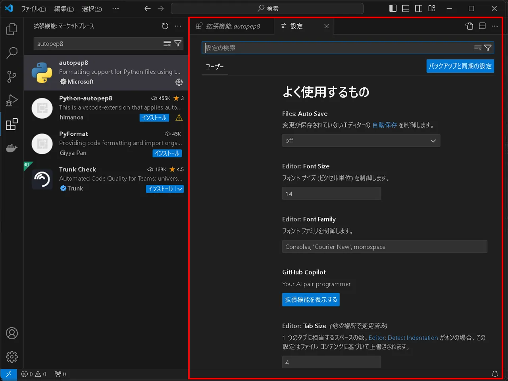Click Editor: Tab Size input field
This screenshot has width=508, height=381.
coord(331,362)
